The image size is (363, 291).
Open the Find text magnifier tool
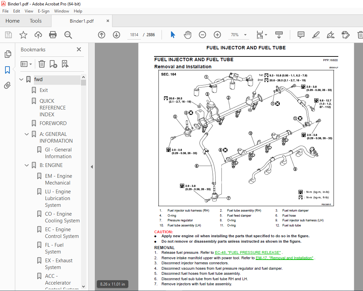68,35
